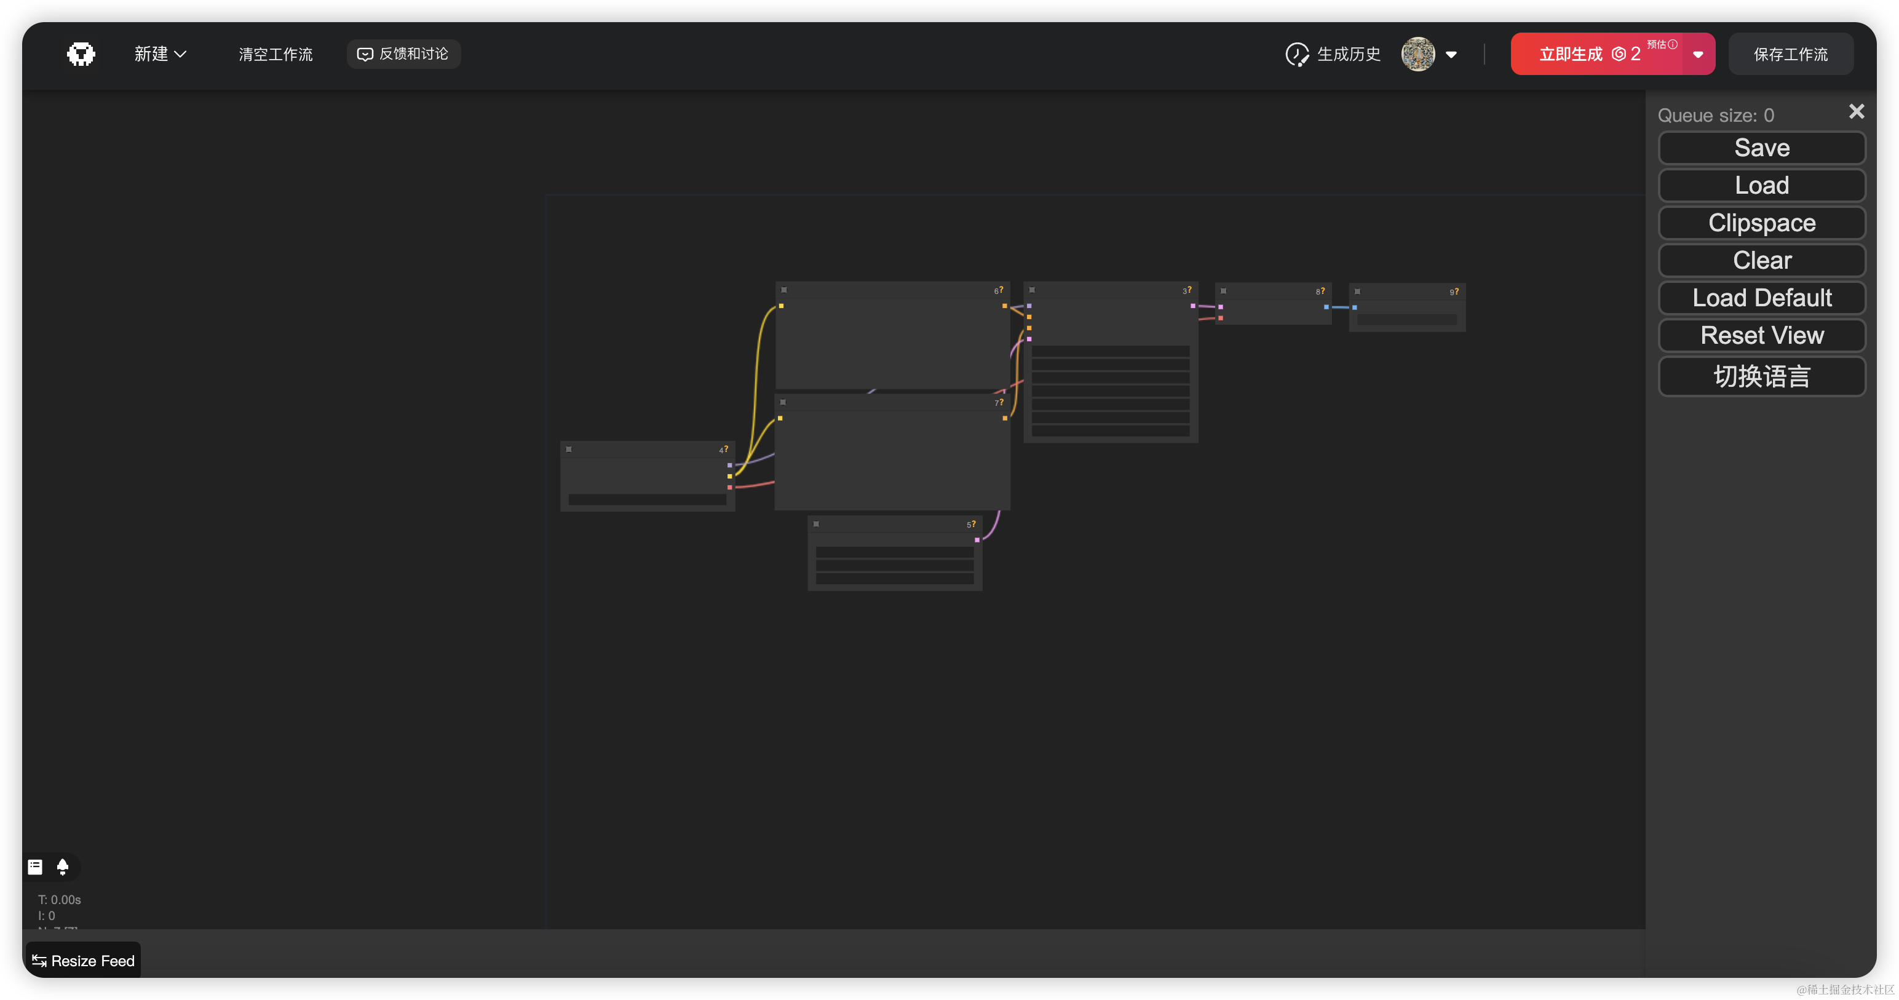Click the Reset View button
Viewport: 1899px width, 1000px height.
click(x=1761, y=336)
